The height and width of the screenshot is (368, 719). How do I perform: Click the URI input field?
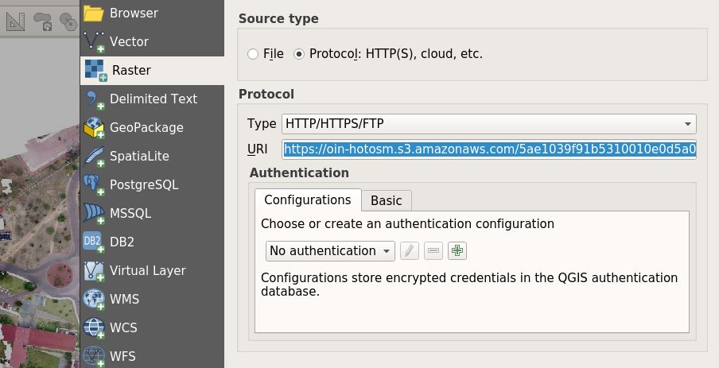pos(489,149)
